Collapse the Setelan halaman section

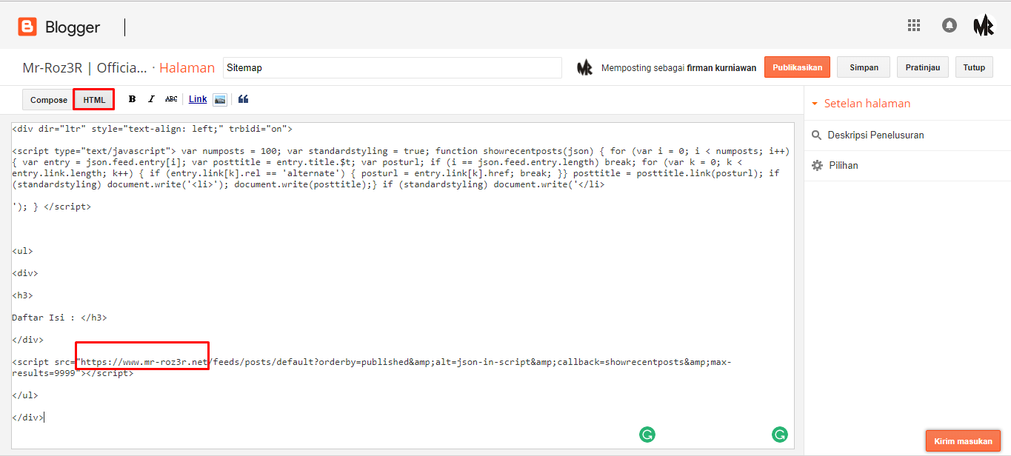pyautogui.click(x=815, y=103)
